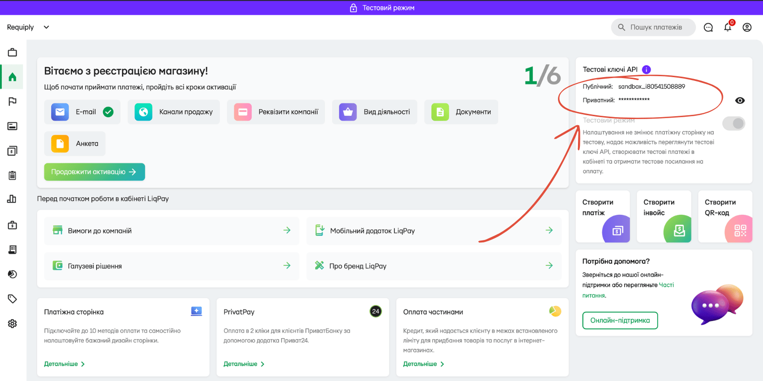The image size is (763, 381).
Task: Click the Створити інвойс card
Action: [x=664, y=217]
